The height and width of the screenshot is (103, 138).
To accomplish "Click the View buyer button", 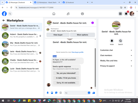I will pyautogui.click(x=58, y=35).
